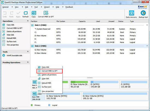Open the Backup tool
Screen dimensions: 150x111
pos(143,14)
